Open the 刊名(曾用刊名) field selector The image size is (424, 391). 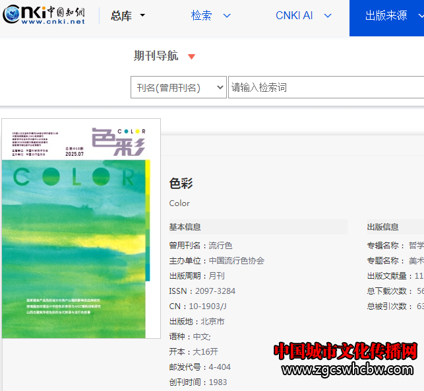click(x=178, y=87)
